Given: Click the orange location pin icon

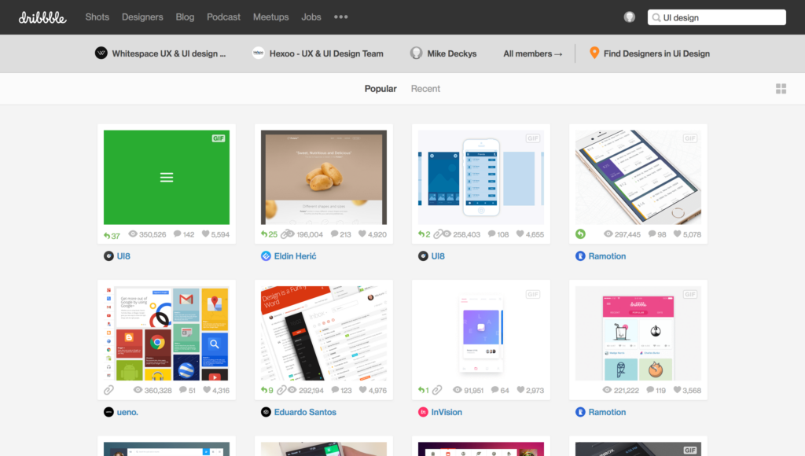Looking at the screenshot, I should tap(594, 53).
